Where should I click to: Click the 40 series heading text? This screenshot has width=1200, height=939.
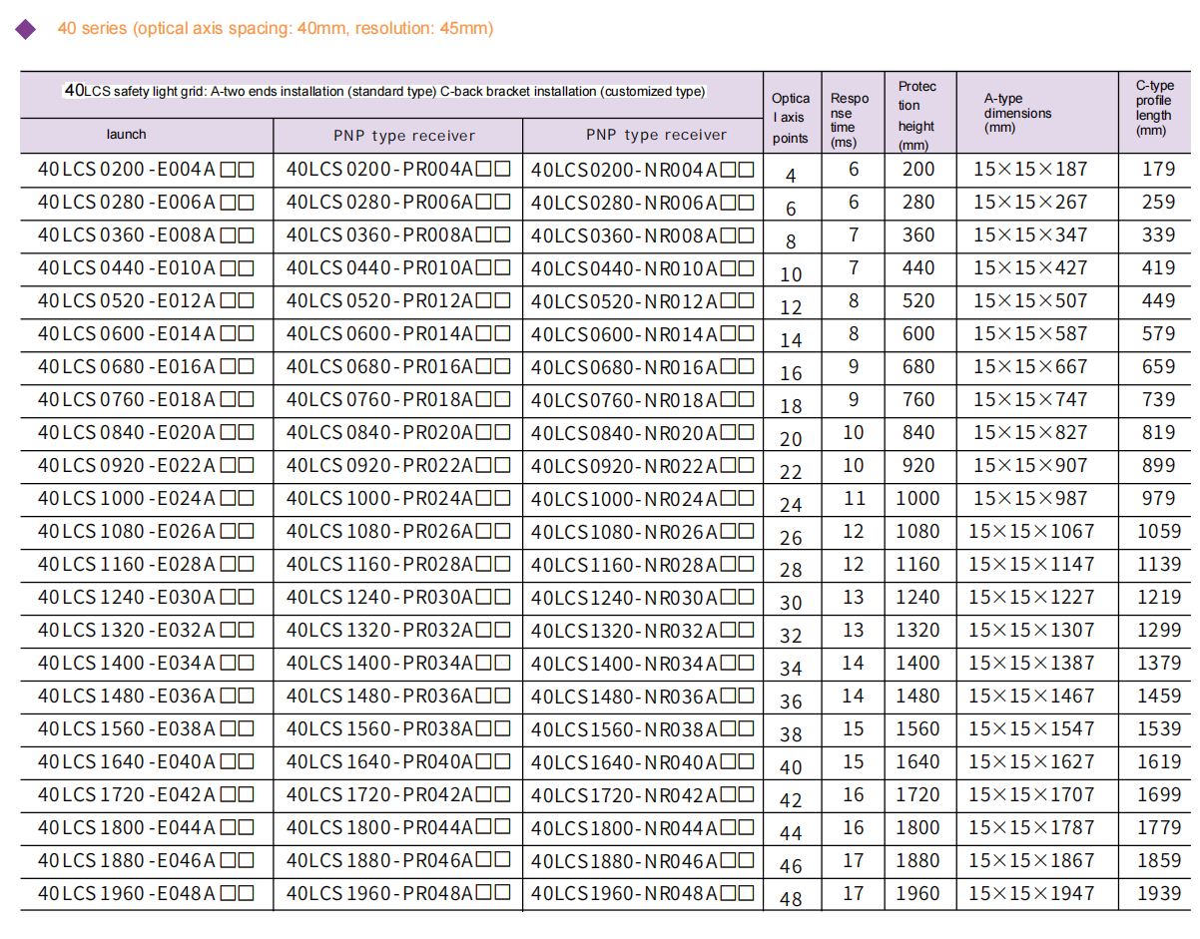275,29
